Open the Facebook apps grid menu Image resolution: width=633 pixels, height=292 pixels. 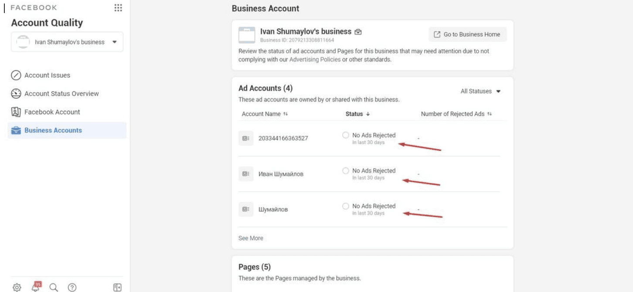118,8
